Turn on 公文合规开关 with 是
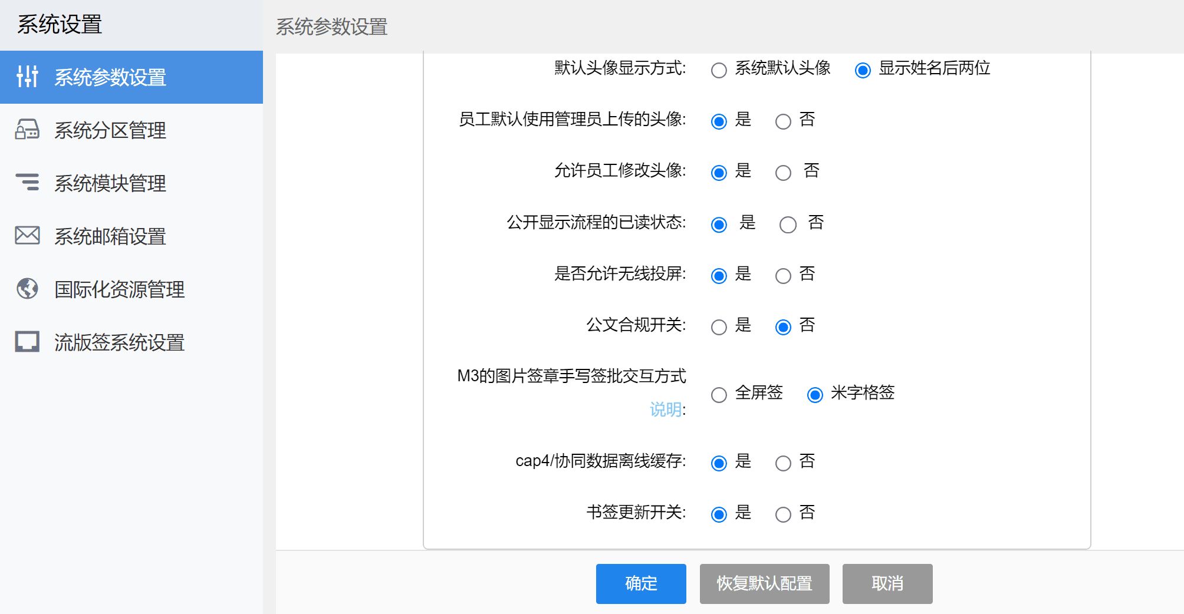Image resolution: width=1184 pixels, height=614 pixels. tap(719, 327)
